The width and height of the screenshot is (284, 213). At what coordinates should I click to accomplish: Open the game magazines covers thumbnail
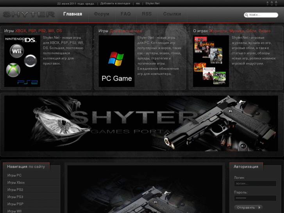[211, 61]
